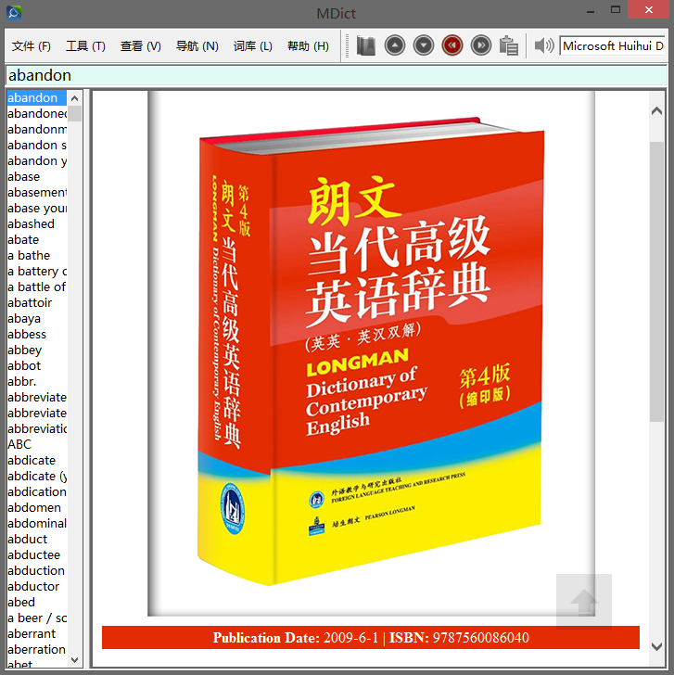Select 'abdication' in the word list
Screen dimensions: 674x675
pyautogui.click(x=37, y=491)
